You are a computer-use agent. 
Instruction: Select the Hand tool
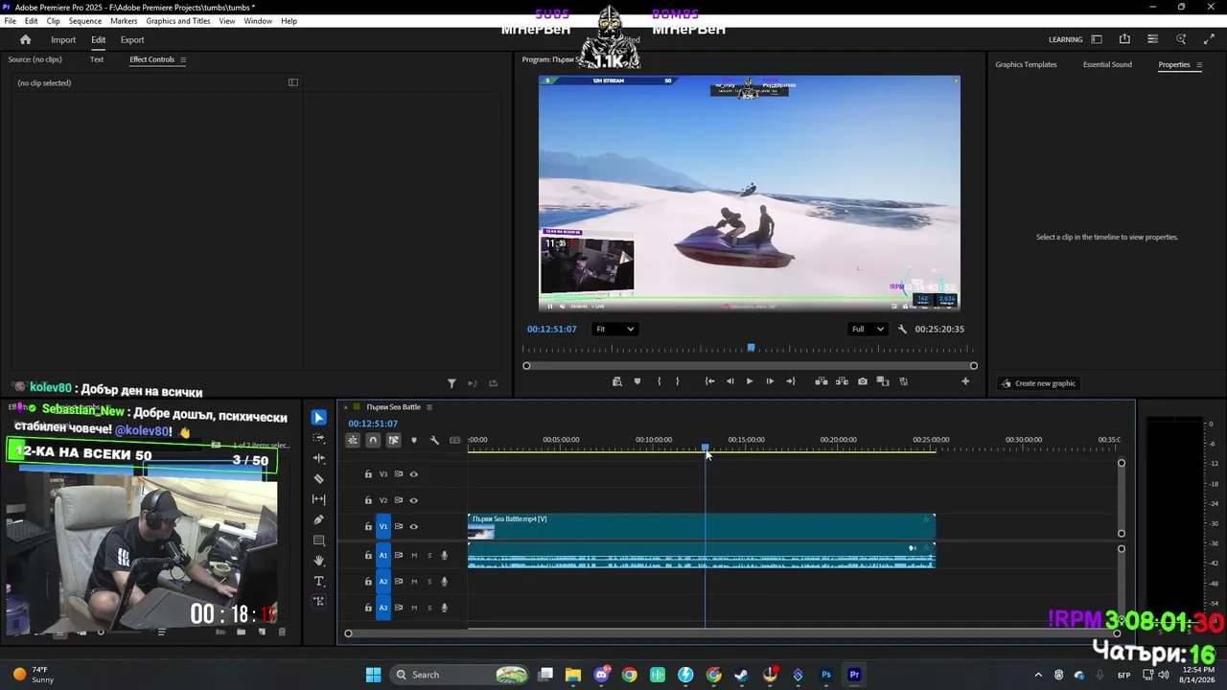point(319,561)
